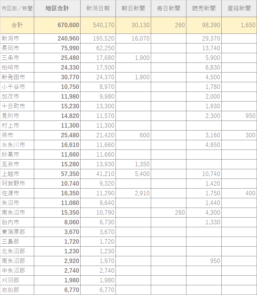Image resolution: width=257 pixels, height=295 pixels.
Task: Select the 南魚沼郡 row label
Action: tap(13, 261)
